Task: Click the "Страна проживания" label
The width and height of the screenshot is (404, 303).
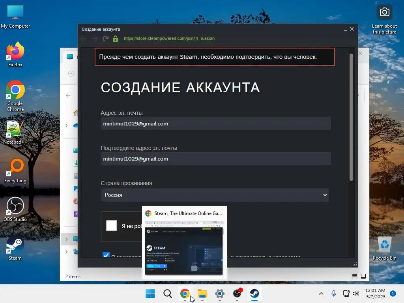Action: [126, 183]
